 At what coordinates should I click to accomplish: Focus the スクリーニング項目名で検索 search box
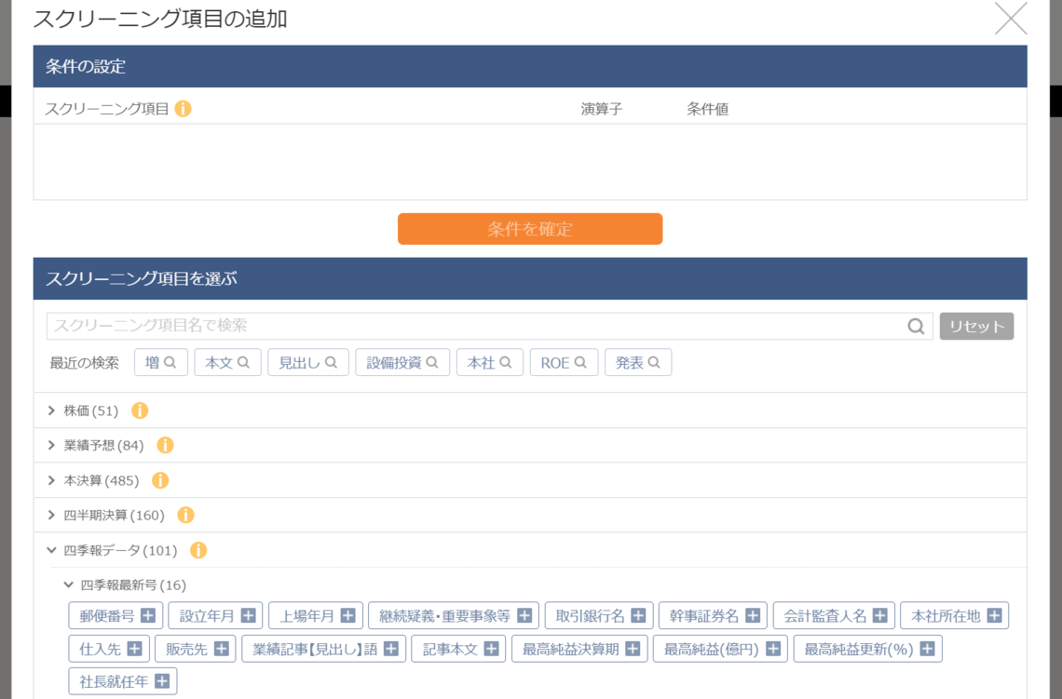coord(475,327)
